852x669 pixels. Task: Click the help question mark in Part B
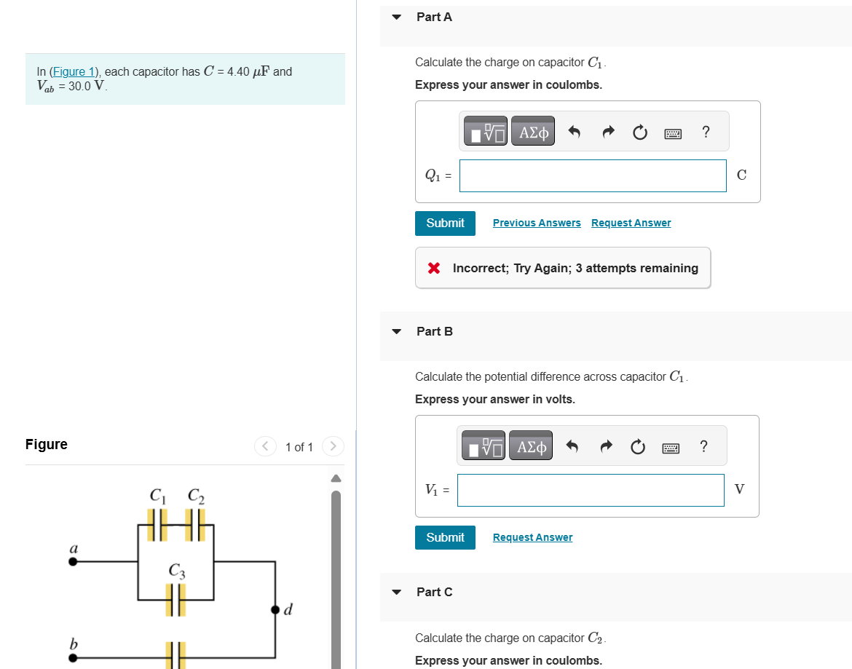coord(703,446)
